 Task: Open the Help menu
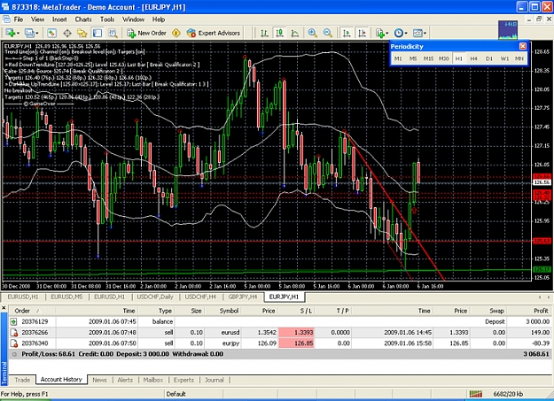tap(159, 19)
